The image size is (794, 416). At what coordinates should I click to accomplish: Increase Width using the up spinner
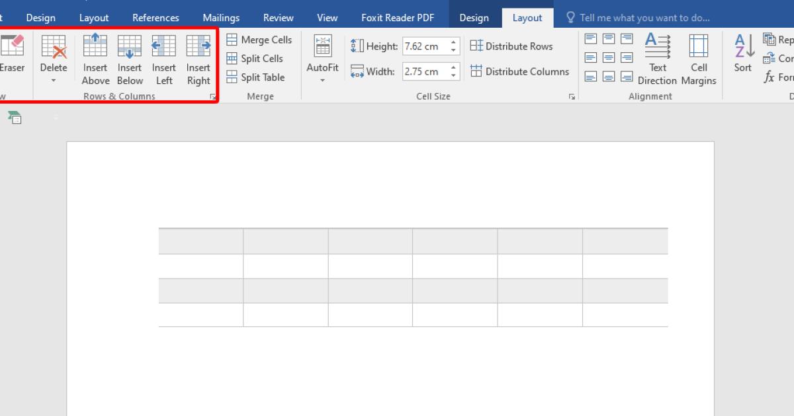454,67
